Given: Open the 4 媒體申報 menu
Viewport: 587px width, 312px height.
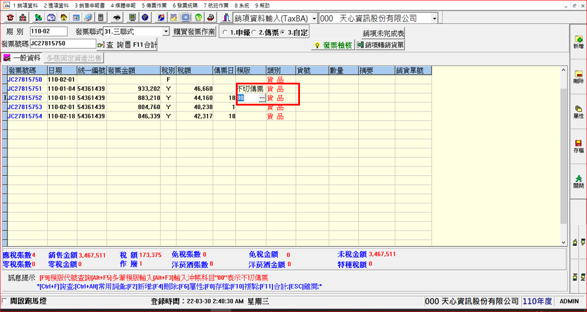Looking at the screenshot, I should click(123, 6).
